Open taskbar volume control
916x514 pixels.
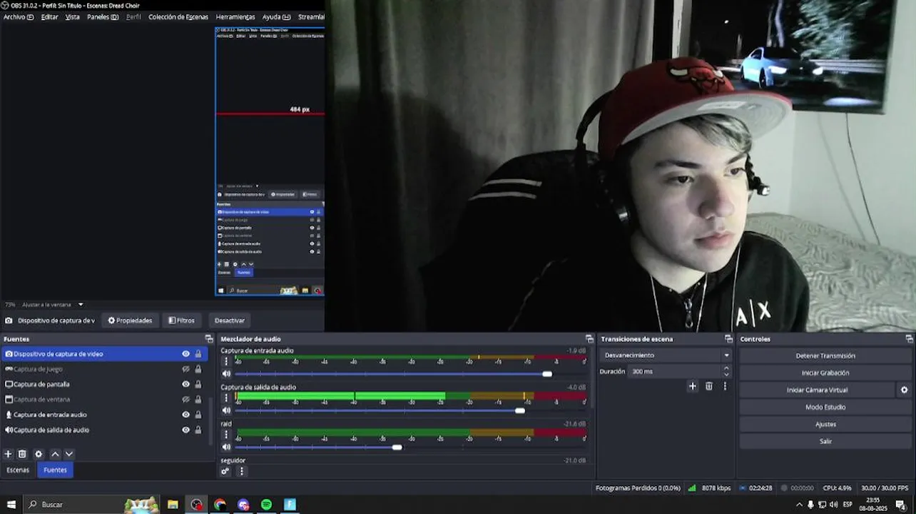pyautogui.click(x=833, y=505)
